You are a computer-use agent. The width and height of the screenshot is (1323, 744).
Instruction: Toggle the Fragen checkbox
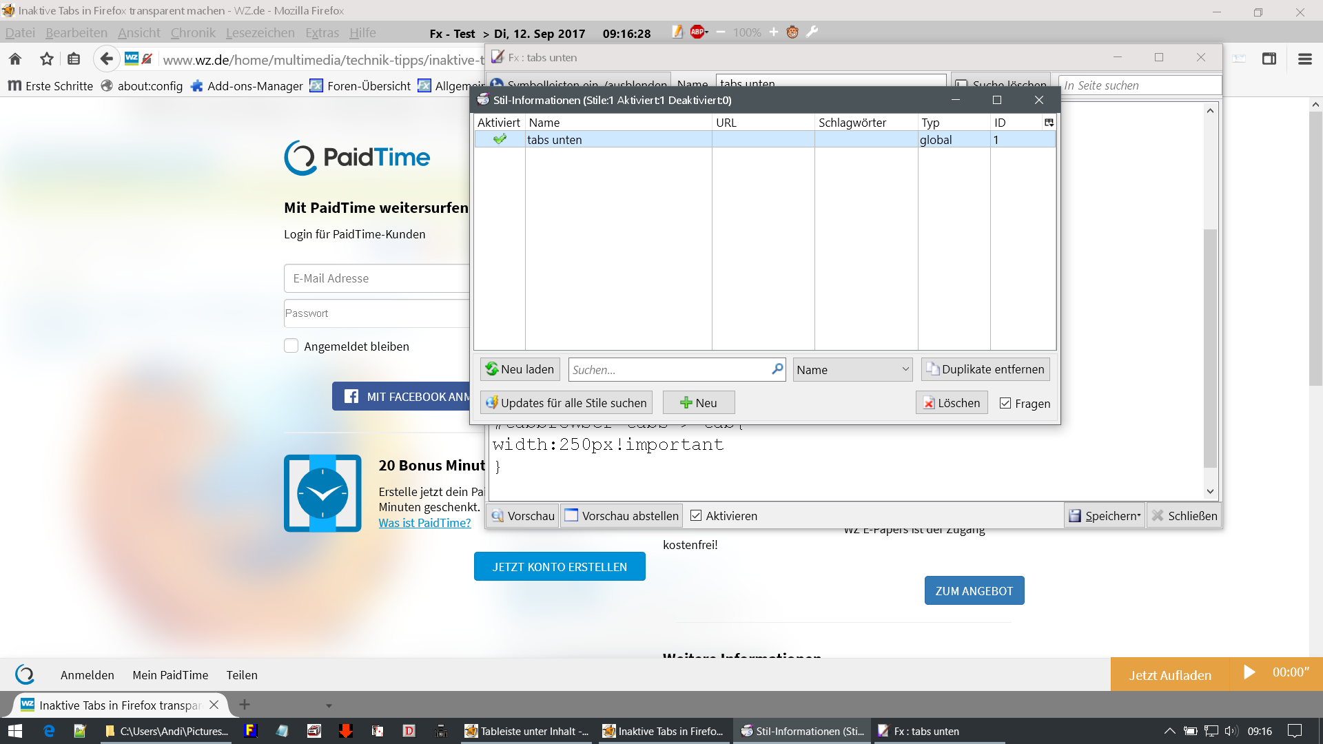(1005, 404)
